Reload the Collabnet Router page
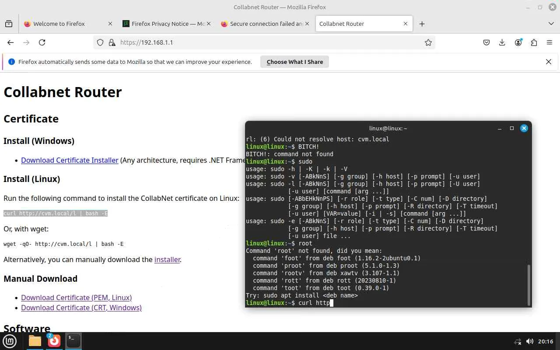This screenshot has height=350, width=560. [x=42, y=42]
